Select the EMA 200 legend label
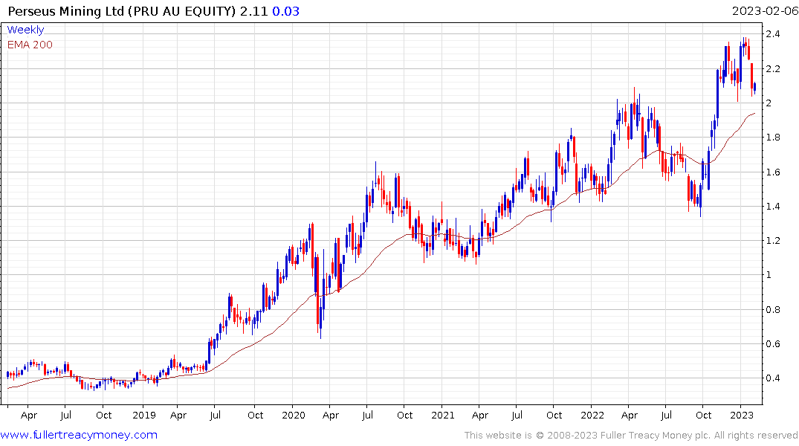 pos(30,45)
